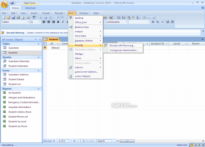Click the Find binoculars icon

[x=144, y=18]
